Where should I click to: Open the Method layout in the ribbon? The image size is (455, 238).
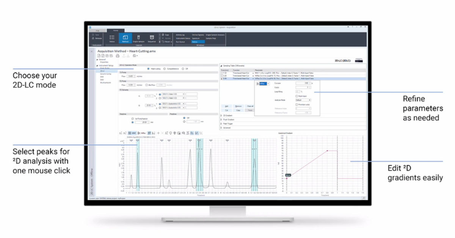[126, 36]
